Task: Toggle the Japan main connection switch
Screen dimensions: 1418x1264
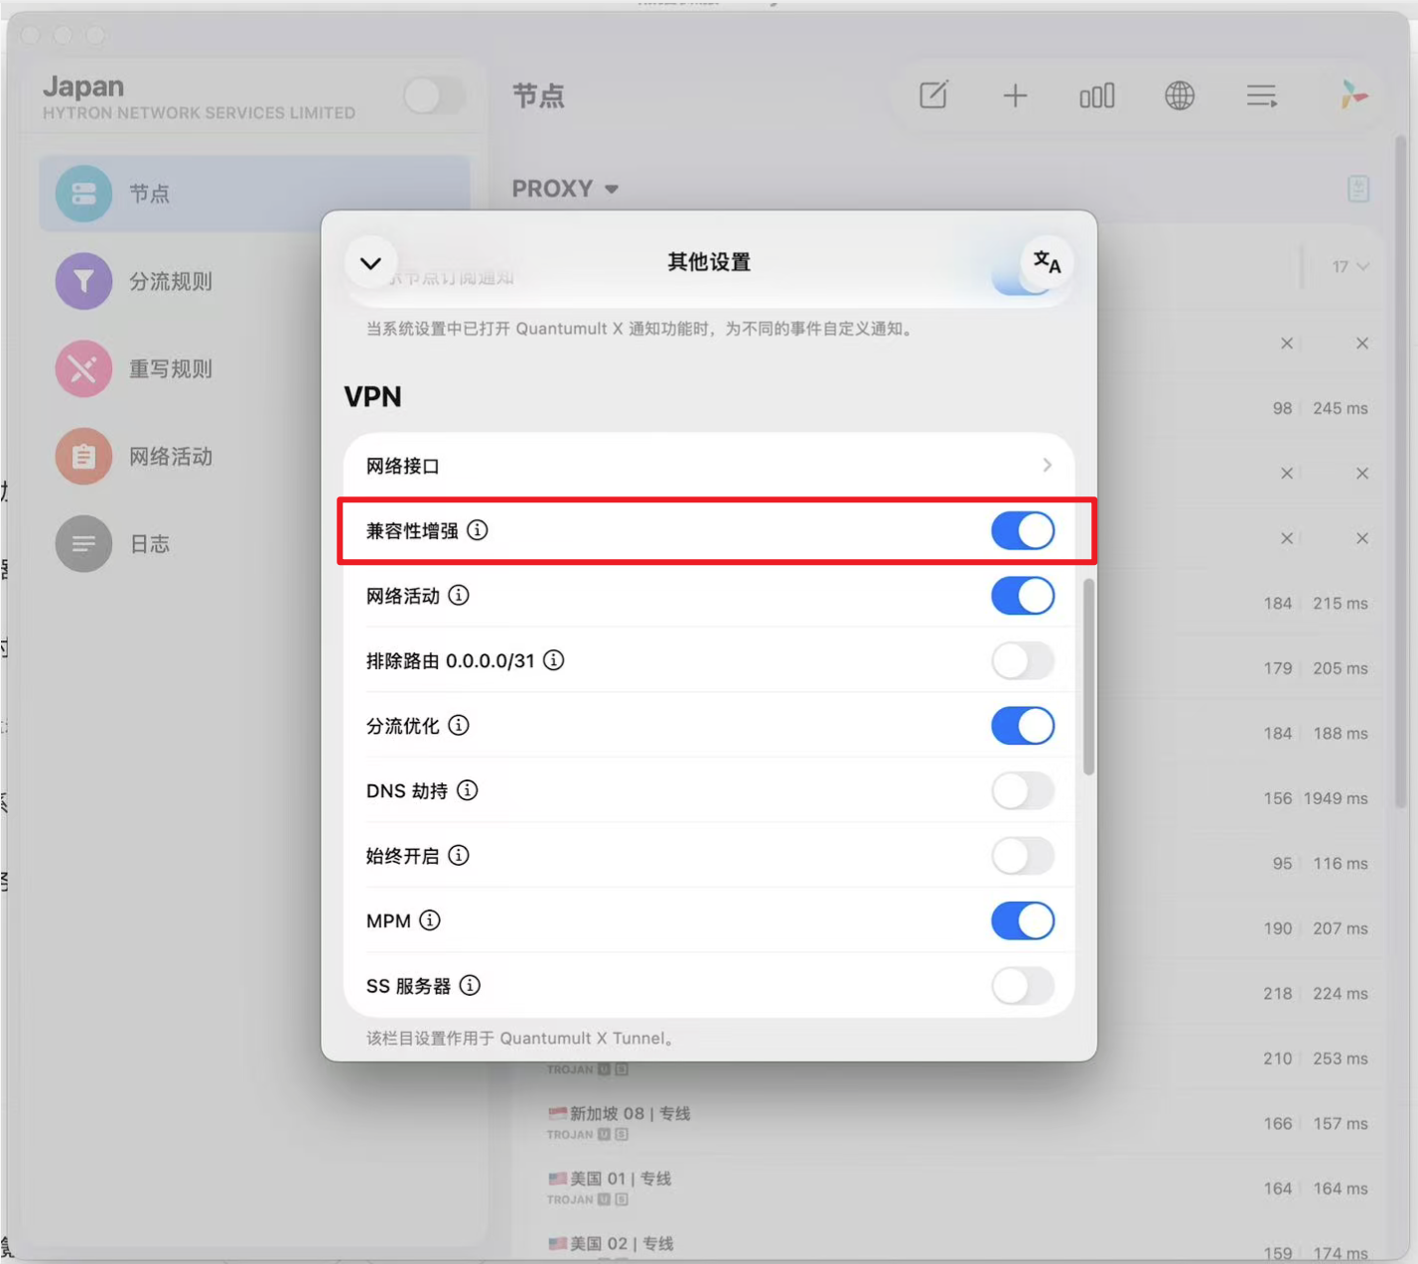Action: coord(435,96)
